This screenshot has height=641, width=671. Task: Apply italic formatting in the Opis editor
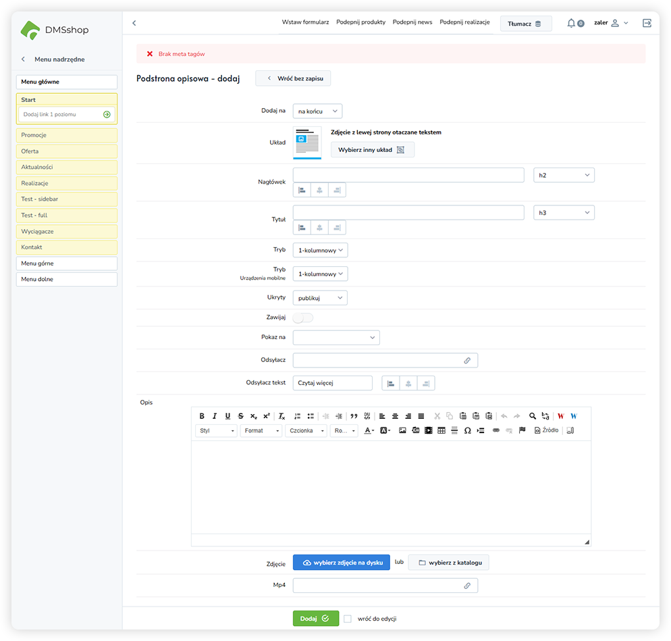pyautogui.click(x=215, y=416)
